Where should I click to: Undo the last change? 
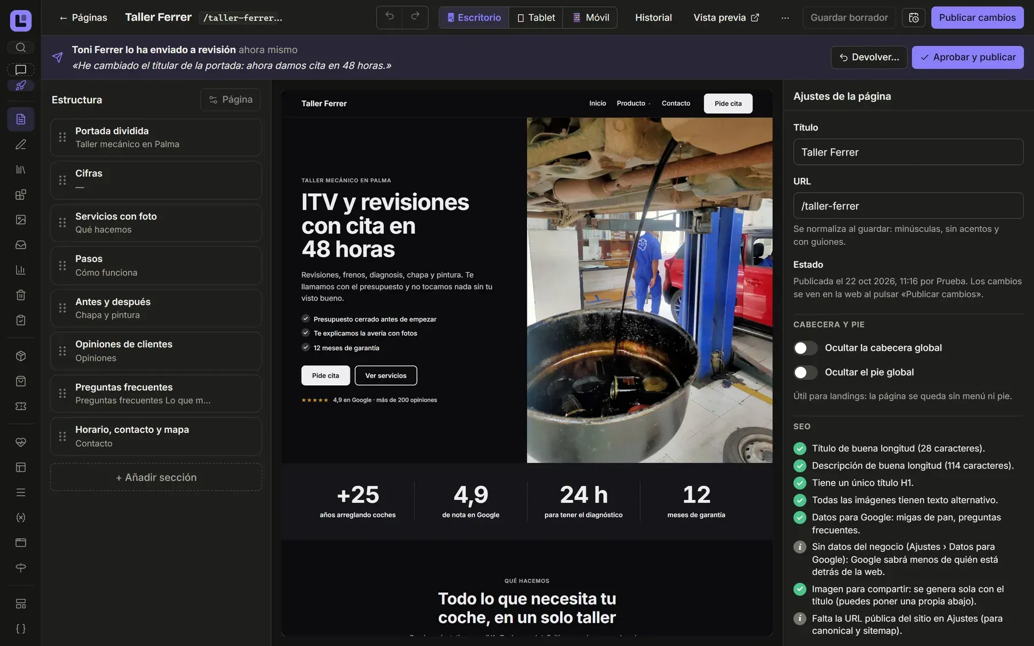pos(389,17)
